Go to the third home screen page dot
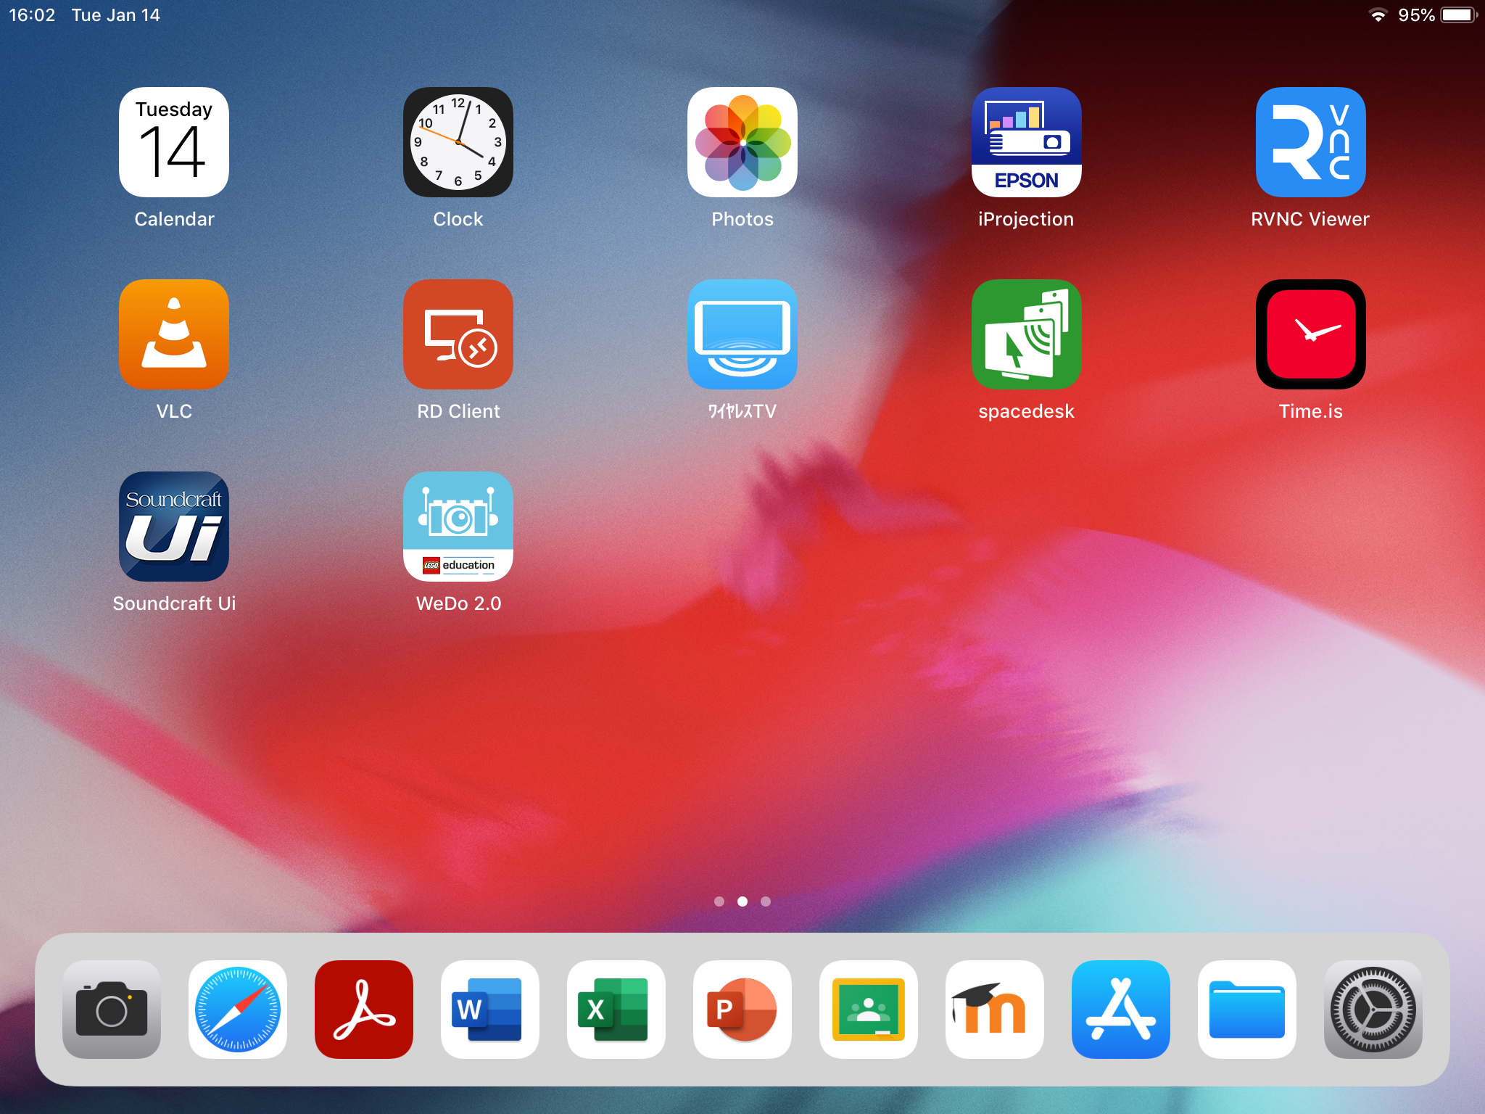This screenshot has width=1485, height=1114. [766, 901]
